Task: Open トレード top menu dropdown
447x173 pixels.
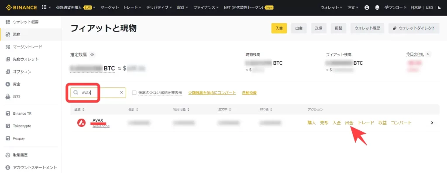Action: [x=132, y=8]
